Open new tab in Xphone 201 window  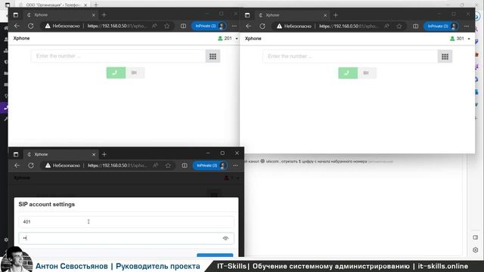pos(104,15)
